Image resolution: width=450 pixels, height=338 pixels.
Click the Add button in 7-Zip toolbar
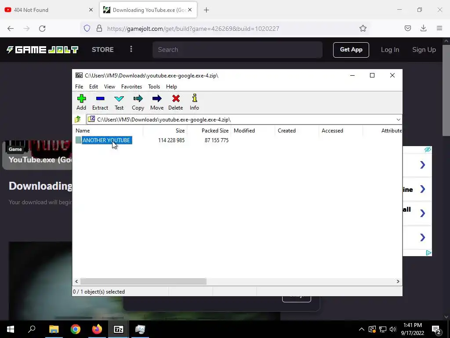[x=81, y=102]
